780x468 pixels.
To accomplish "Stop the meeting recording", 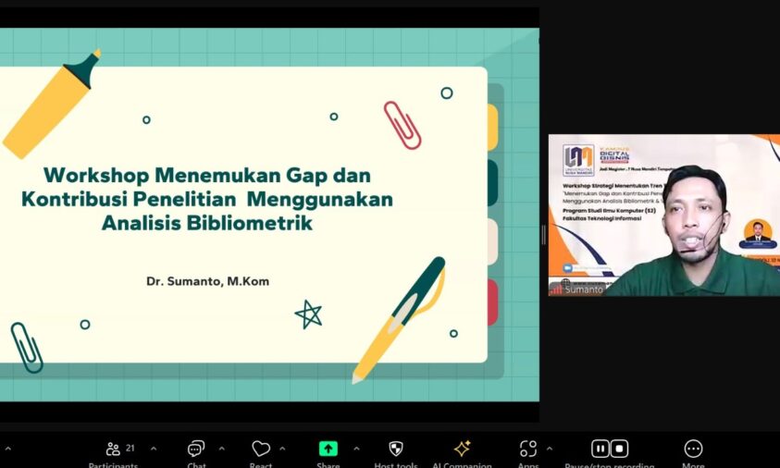I will (x=620, y=449).
